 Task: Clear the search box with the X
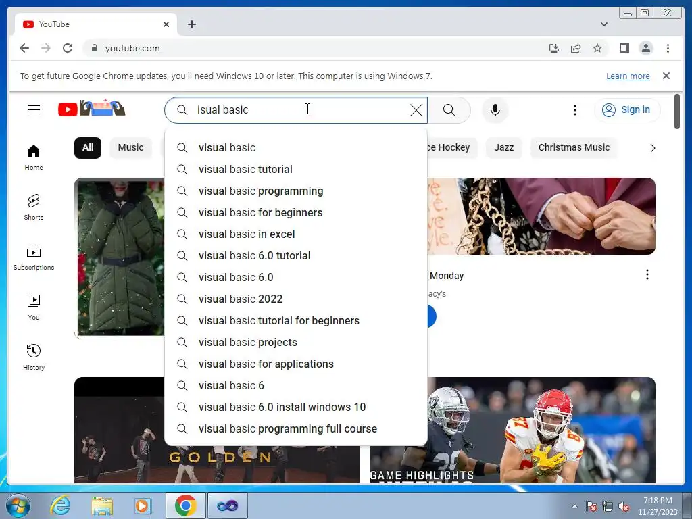(x=416, y=110)
